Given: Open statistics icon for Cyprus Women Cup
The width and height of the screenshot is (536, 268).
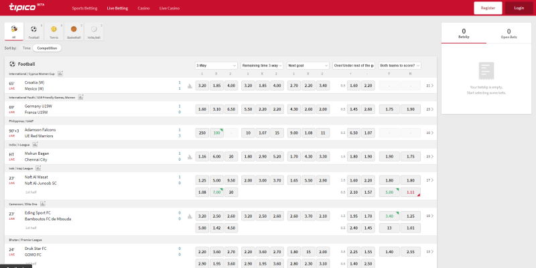Looking at the screenshot, I should click(60, 74).
